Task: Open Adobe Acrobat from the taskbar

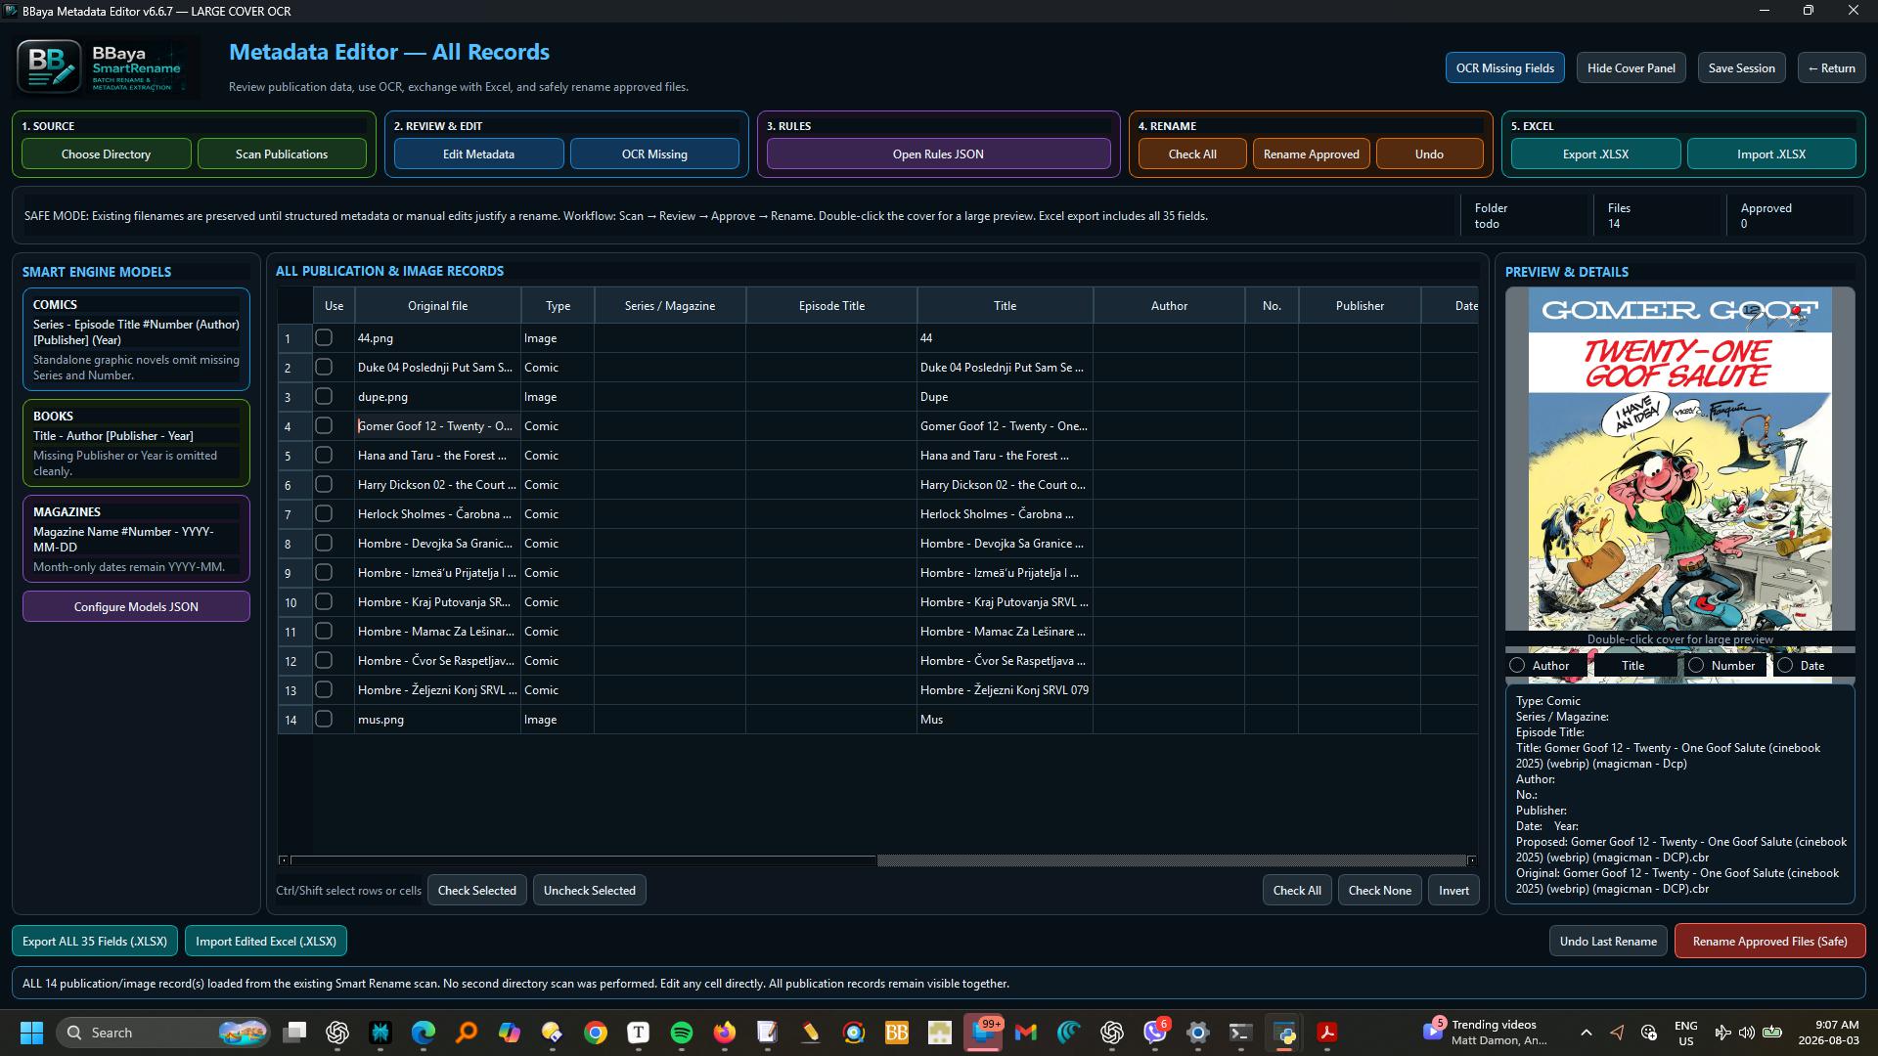Action: pyautogui.click(x=1327, y=1033)
